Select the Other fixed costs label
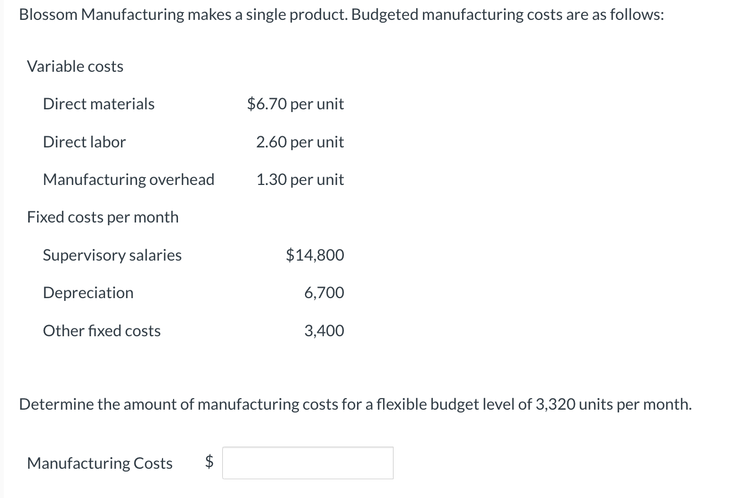The width and height of the screenshot is (754, 498). (x=102, y=330)
